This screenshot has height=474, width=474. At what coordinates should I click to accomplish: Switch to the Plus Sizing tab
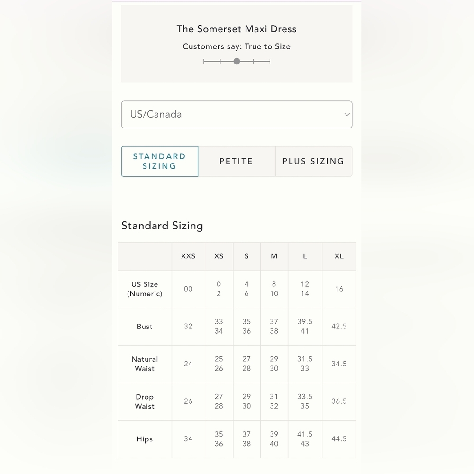(x=313, y=161)
